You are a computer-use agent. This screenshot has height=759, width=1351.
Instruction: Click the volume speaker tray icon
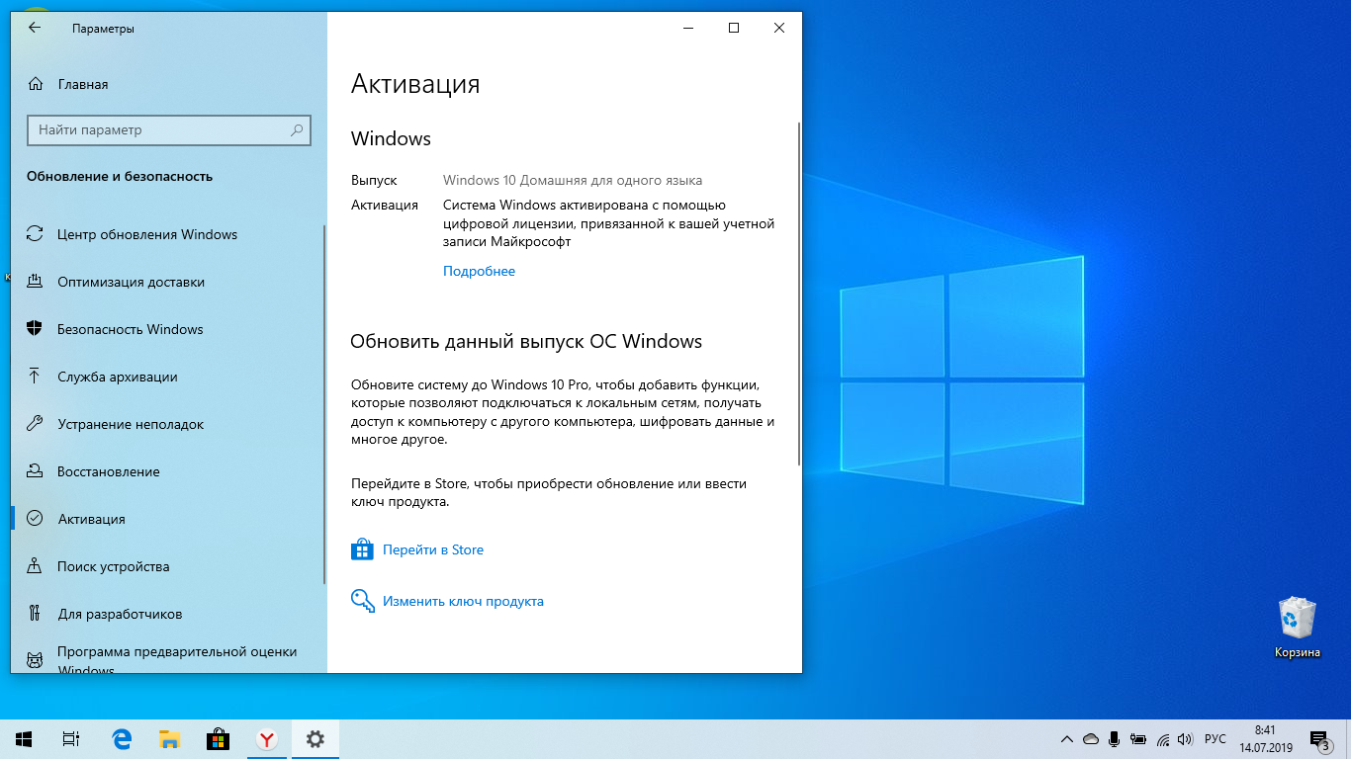tap(1187, 739)
